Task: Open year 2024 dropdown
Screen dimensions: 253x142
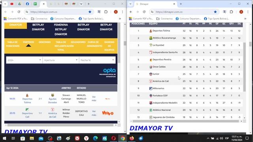Action: pos(24,60)
